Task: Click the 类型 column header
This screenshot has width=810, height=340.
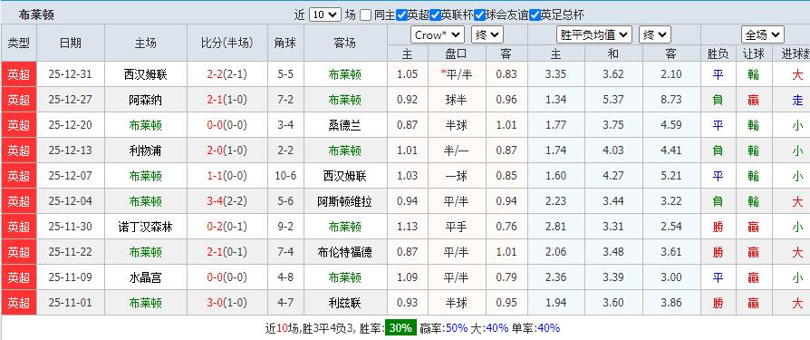Action: pyautogui.click(x=19, y=43)
